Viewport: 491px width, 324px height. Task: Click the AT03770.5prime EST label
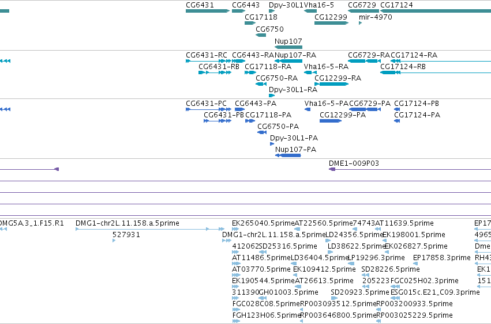(x=261, y=269)
